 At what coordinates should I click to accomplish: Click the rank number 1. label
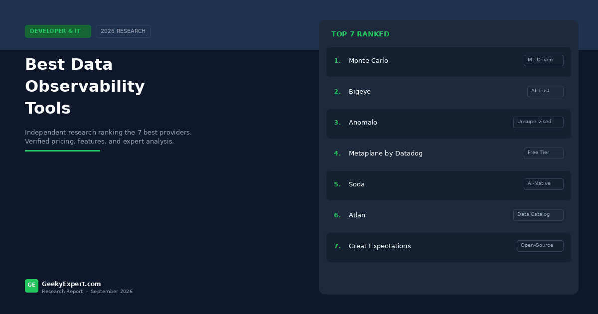click(x=337, y=61)
